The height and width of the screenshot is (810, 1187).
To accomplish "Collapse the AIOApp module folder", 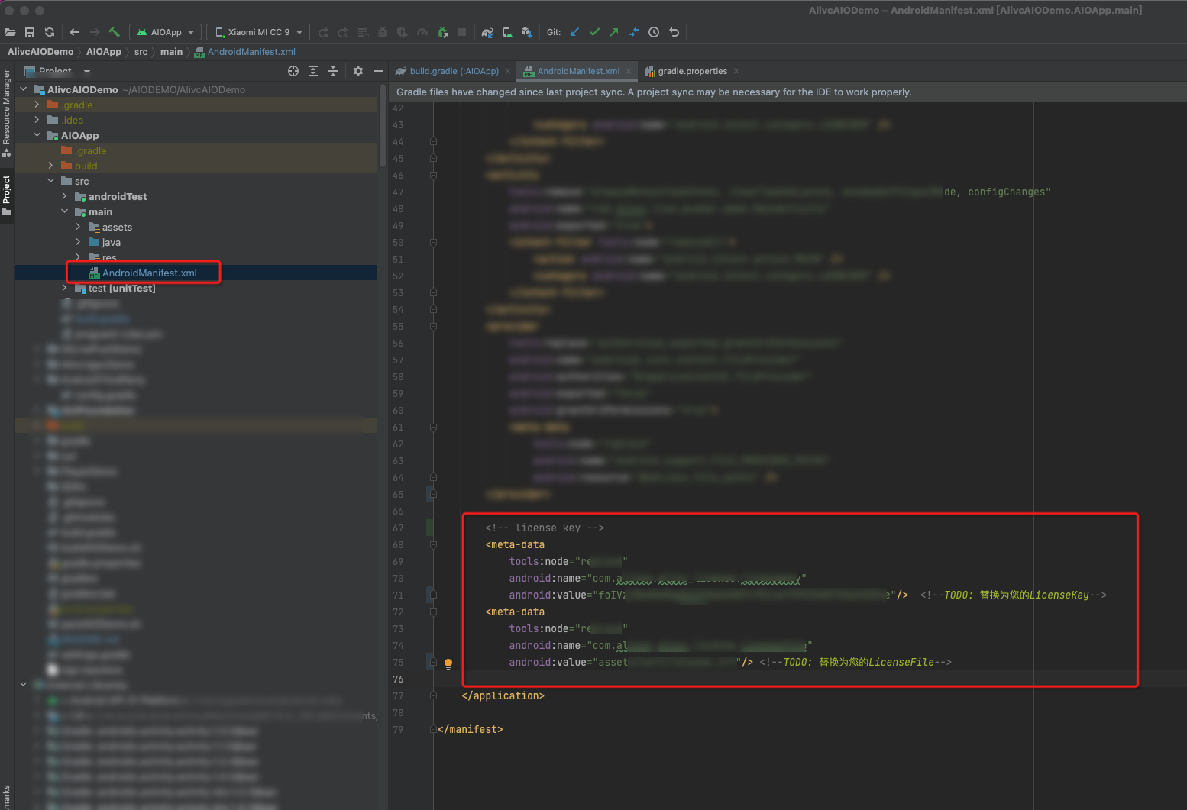I will click(x=37, y=135).
